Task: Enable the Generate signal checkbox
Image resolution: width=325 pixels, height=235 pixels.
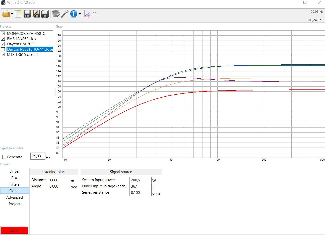Action: (x=4, y=157)
